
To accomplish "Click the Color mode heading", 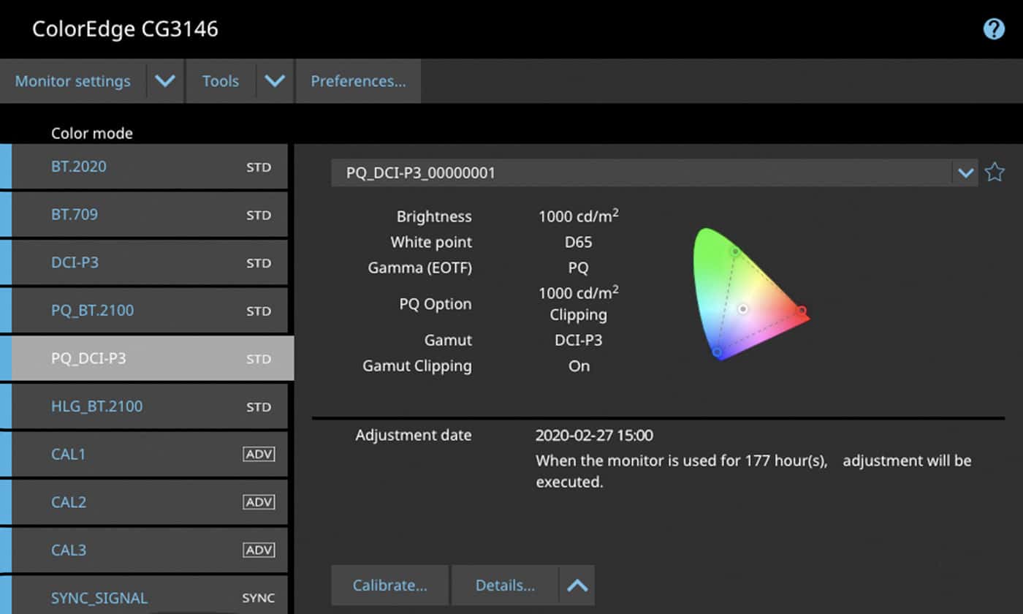I will click(x=92, y=133).
